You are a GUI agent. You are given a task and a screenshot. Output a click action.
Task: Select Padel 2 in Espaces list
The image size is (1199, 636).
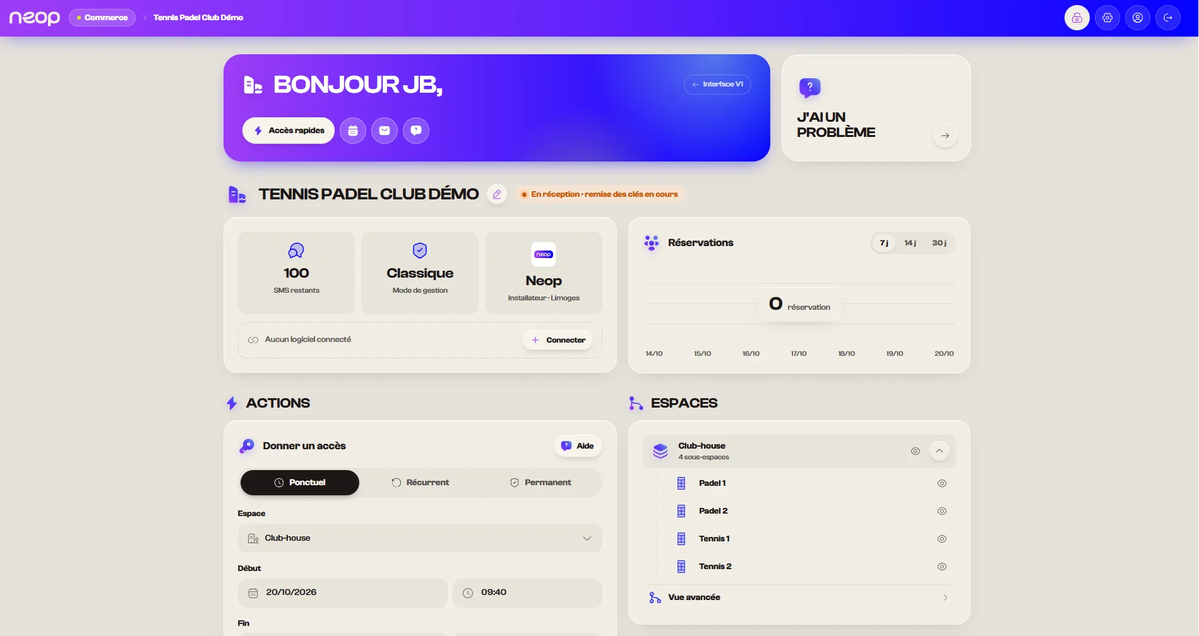coord(713,511)
